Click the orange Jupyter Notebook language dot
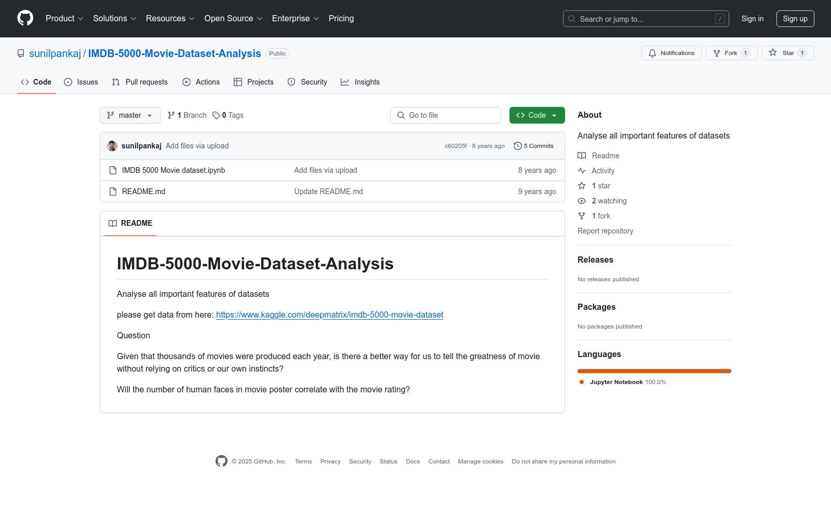Image resolution: width=831 pixels, height=519 pixels. tap(582, 382)
